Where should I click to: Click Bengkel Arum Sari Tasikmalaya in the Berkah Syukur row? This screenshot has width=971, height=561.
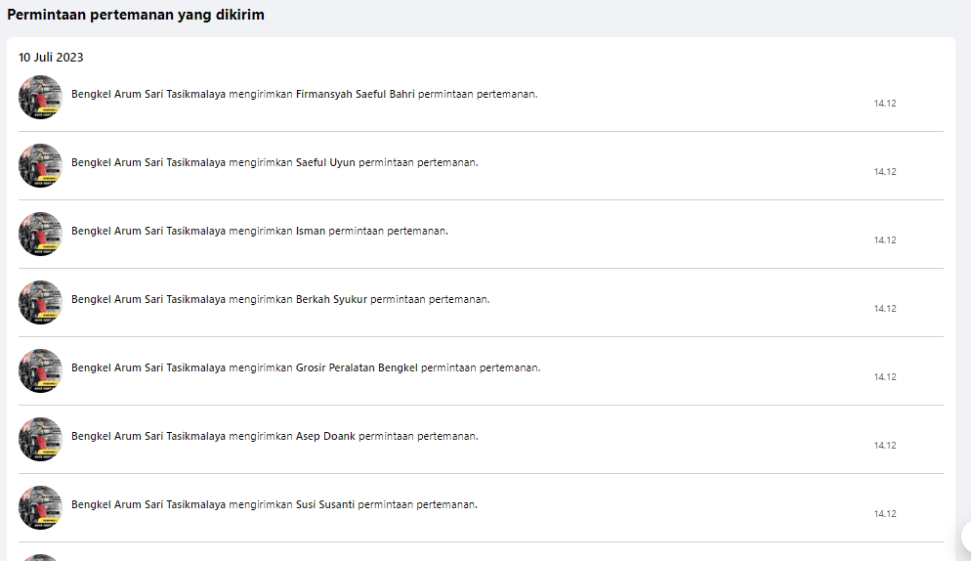[148, 299]
